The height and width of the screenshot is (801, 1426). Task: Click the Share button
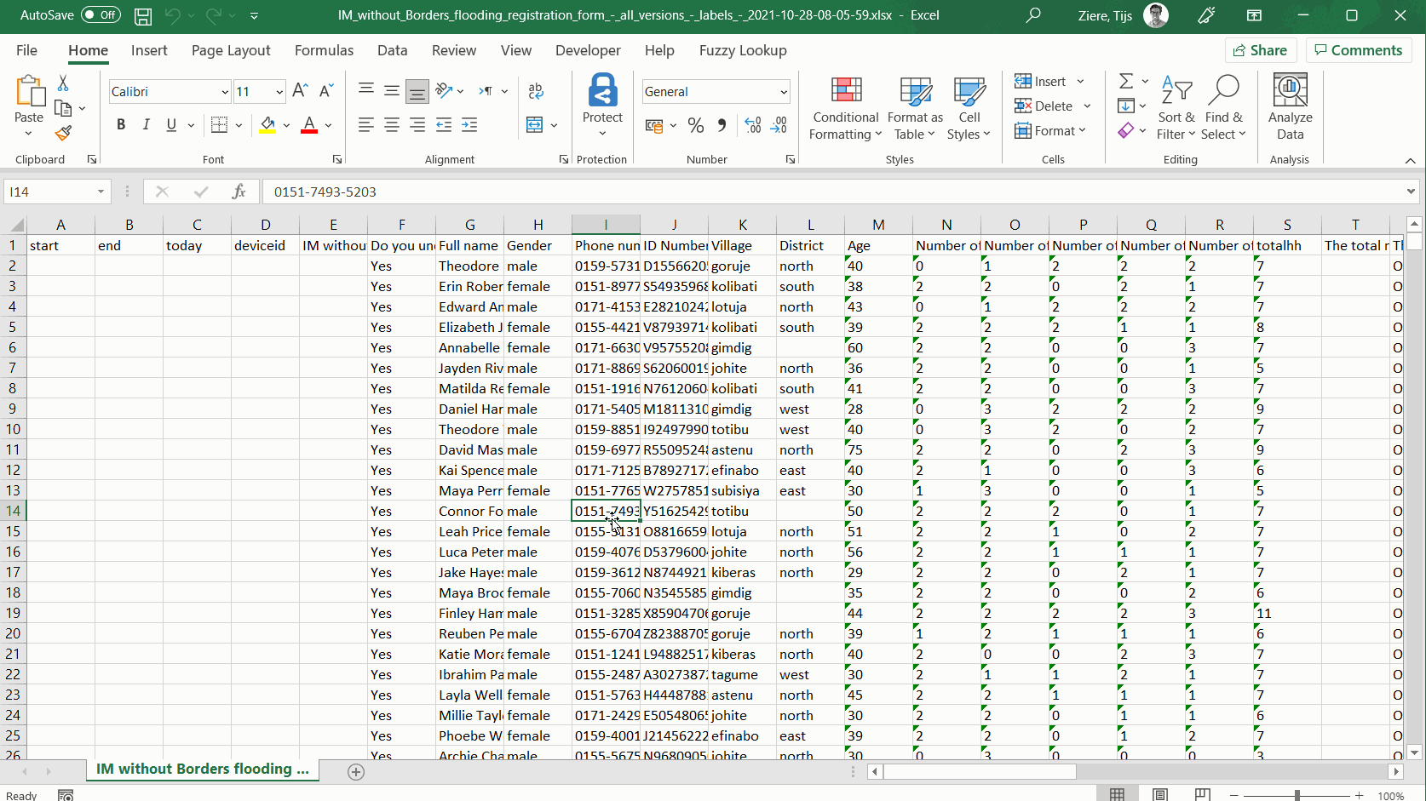[x=1260, y=50]
